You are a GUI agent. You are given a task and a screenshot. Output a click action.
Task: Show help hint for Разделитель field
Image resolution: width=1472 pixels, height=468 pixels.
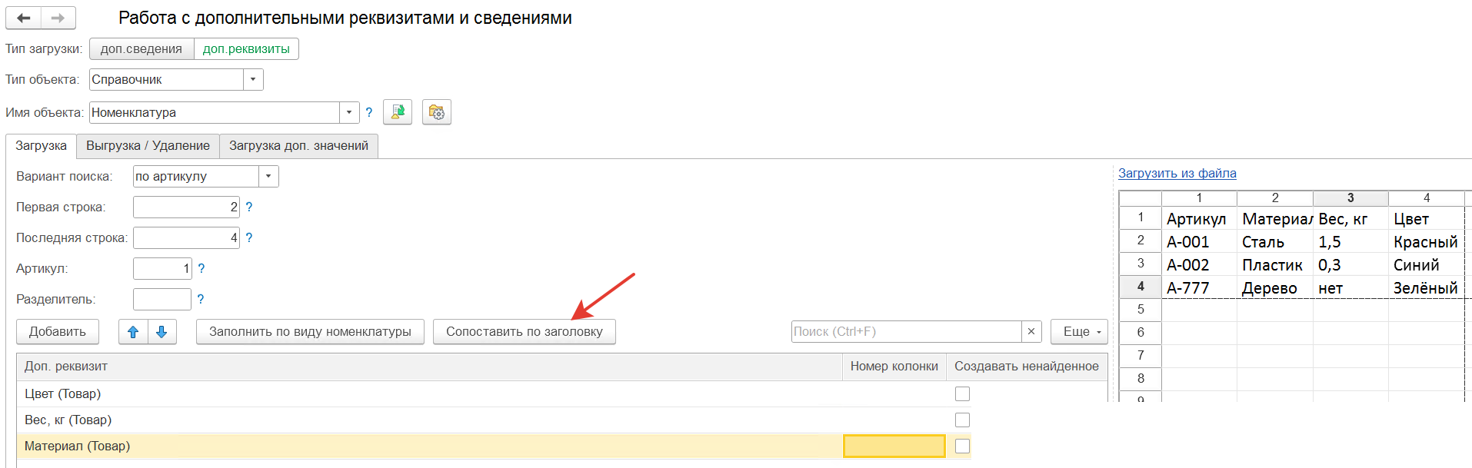pyautogui.click(x=200, y=300)
